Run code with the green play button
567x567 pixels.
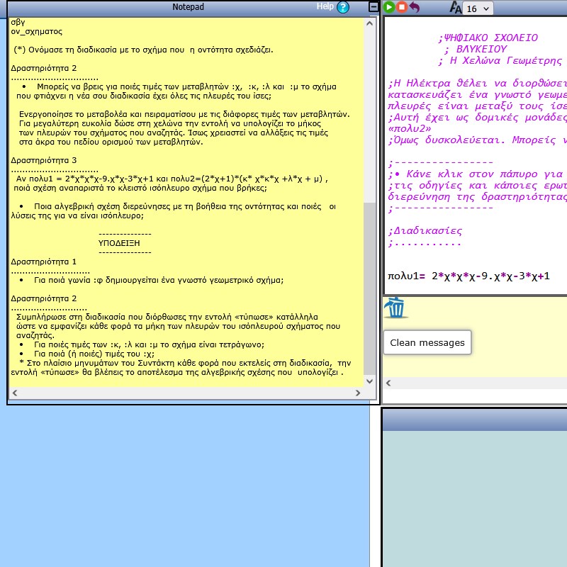389,7
